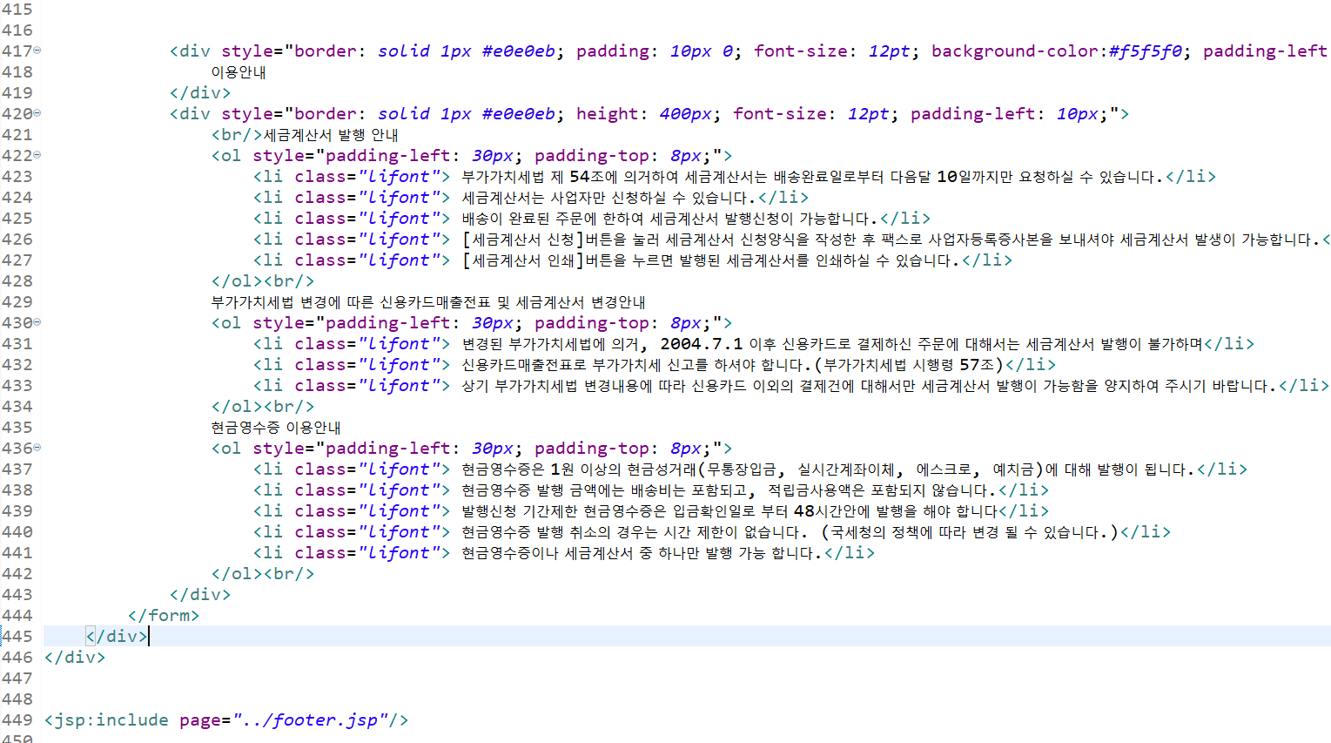The image size is (1331, 743).
Task: Click "배송이 완료된 주문에 한하여" text on line 425
Action: 553,219
